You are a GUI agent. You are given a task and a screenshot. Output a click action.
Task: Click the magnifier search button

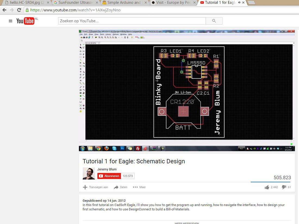pyautogui.click(x=214, y=21)
